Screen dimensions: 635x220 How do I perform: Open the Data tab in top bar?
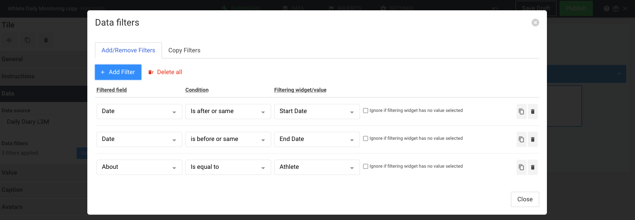pyautogui.click(x=293, y=8)
